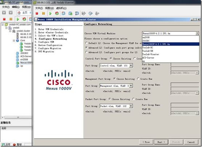Open 文件 menu in vSphere client window
The width and height of the screenshot is (202, 147).
pyautogui.click(x=6, y=7)
